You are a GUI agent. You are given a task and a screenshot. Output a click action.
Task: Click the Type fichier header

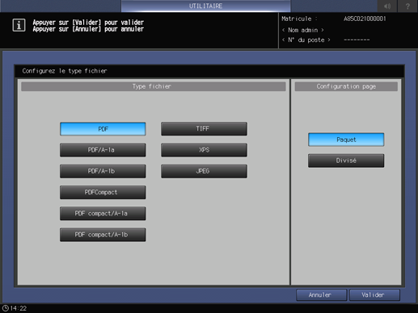(154, 86)
